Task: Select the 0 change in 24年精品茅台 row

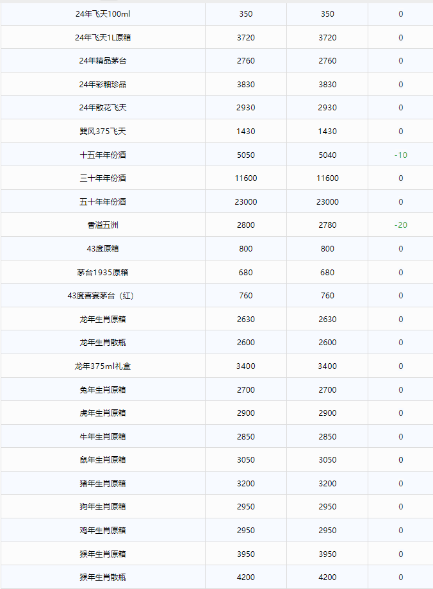Action: (x=401, y=61)
